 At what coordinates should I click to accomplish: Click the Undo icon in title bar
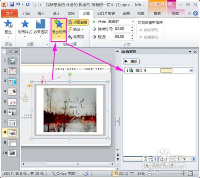point(18,5)
